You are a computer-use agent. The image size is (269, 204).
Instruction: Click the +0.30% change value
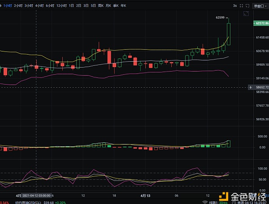pyautogui.click(x=61, y=203)
